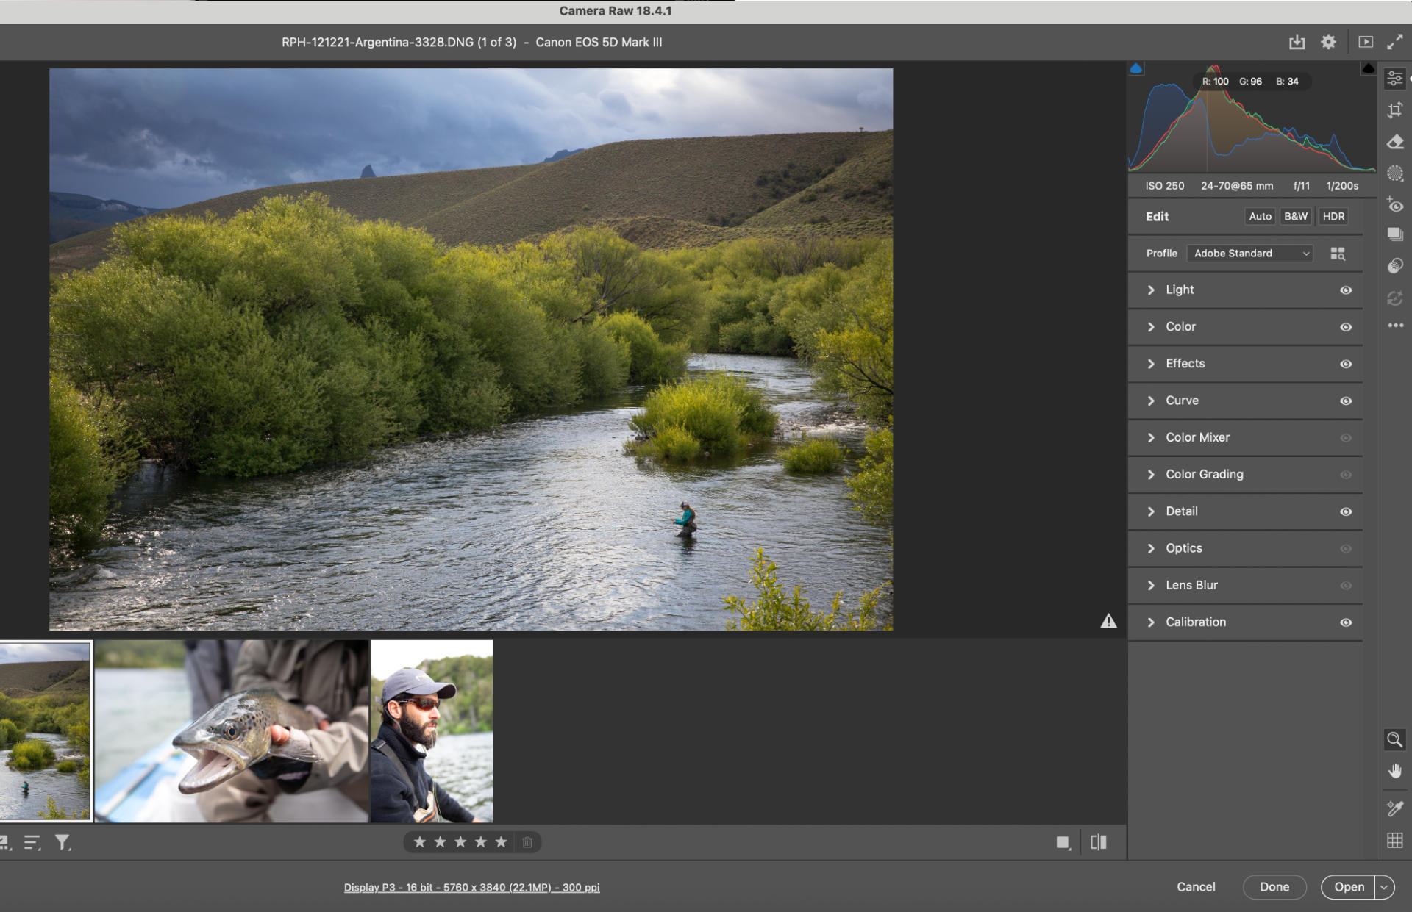This screenshot has width=1412, height=912.
Task: Select the Color Sampler eyedropper tool
Action: click(1394, 808)
